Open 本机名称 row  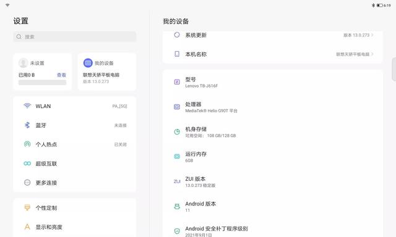pyautogui.click(x=273, y=54)
